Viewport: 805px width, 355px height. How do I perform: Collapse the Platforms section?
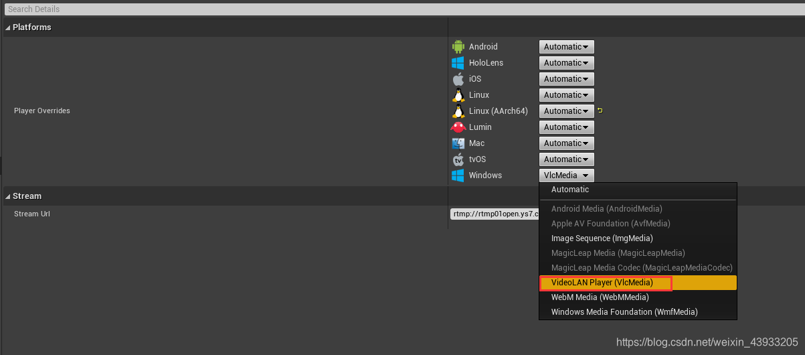8,27
